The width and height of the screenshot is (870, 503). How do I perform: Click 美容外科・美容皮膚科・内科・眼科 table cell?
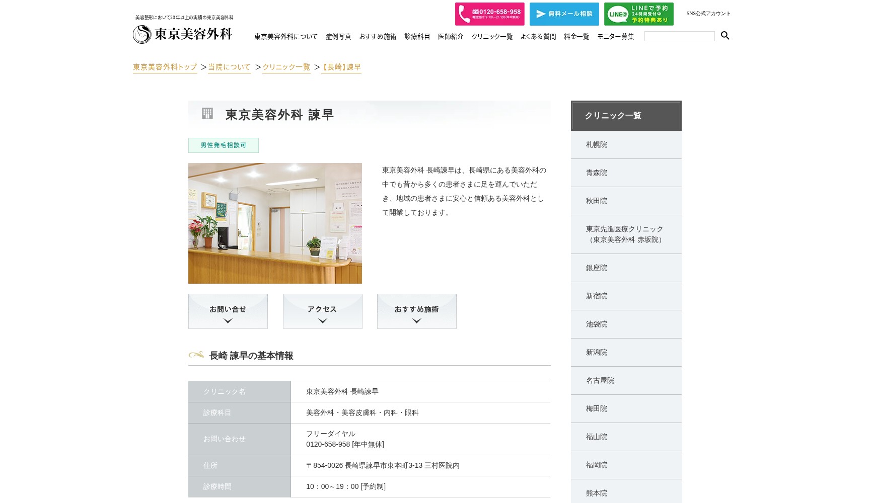(421, 412)
